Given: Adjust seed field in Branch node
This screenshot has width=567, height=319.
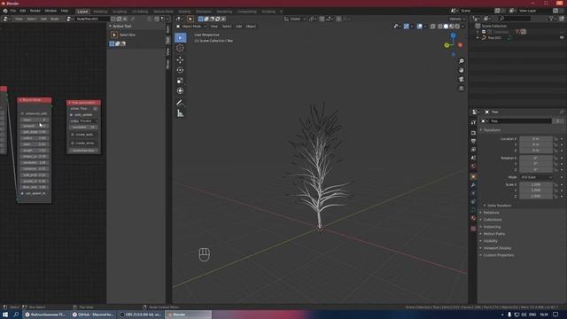Looking at the screenshot, I should click(x=35, y=120).
